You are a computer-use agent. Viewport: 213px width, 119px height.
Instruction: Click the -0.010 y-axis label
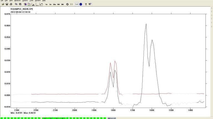click(7, 107)
